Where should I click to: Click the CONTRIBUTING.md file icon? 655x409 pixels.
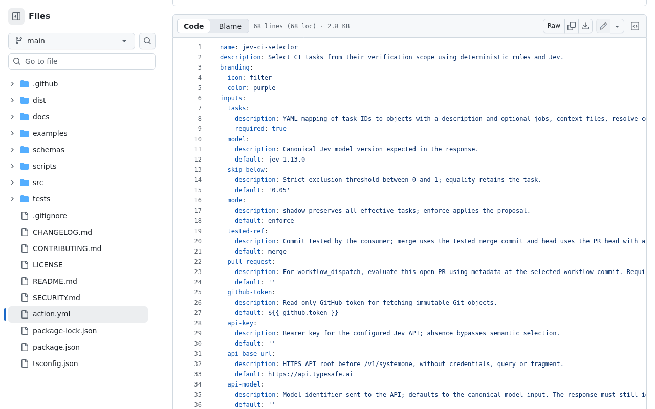25,248
